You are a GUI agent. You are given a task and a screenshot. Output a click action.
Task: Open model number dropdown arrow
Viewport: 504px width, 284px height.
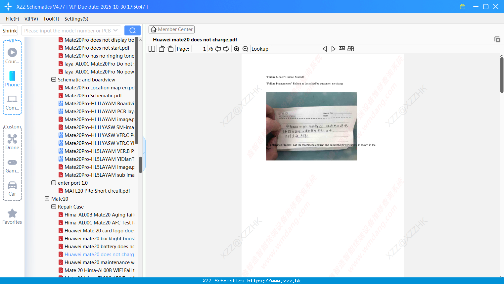point(115,30)
